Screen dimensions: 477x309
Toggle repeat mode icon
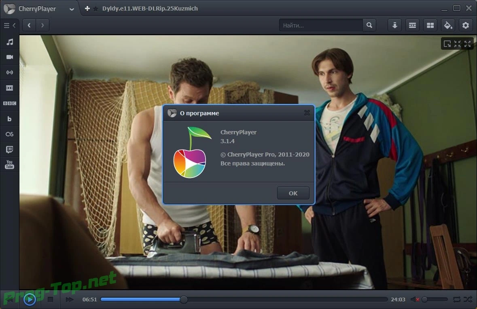pyautogui.click(x=457, y=300)
